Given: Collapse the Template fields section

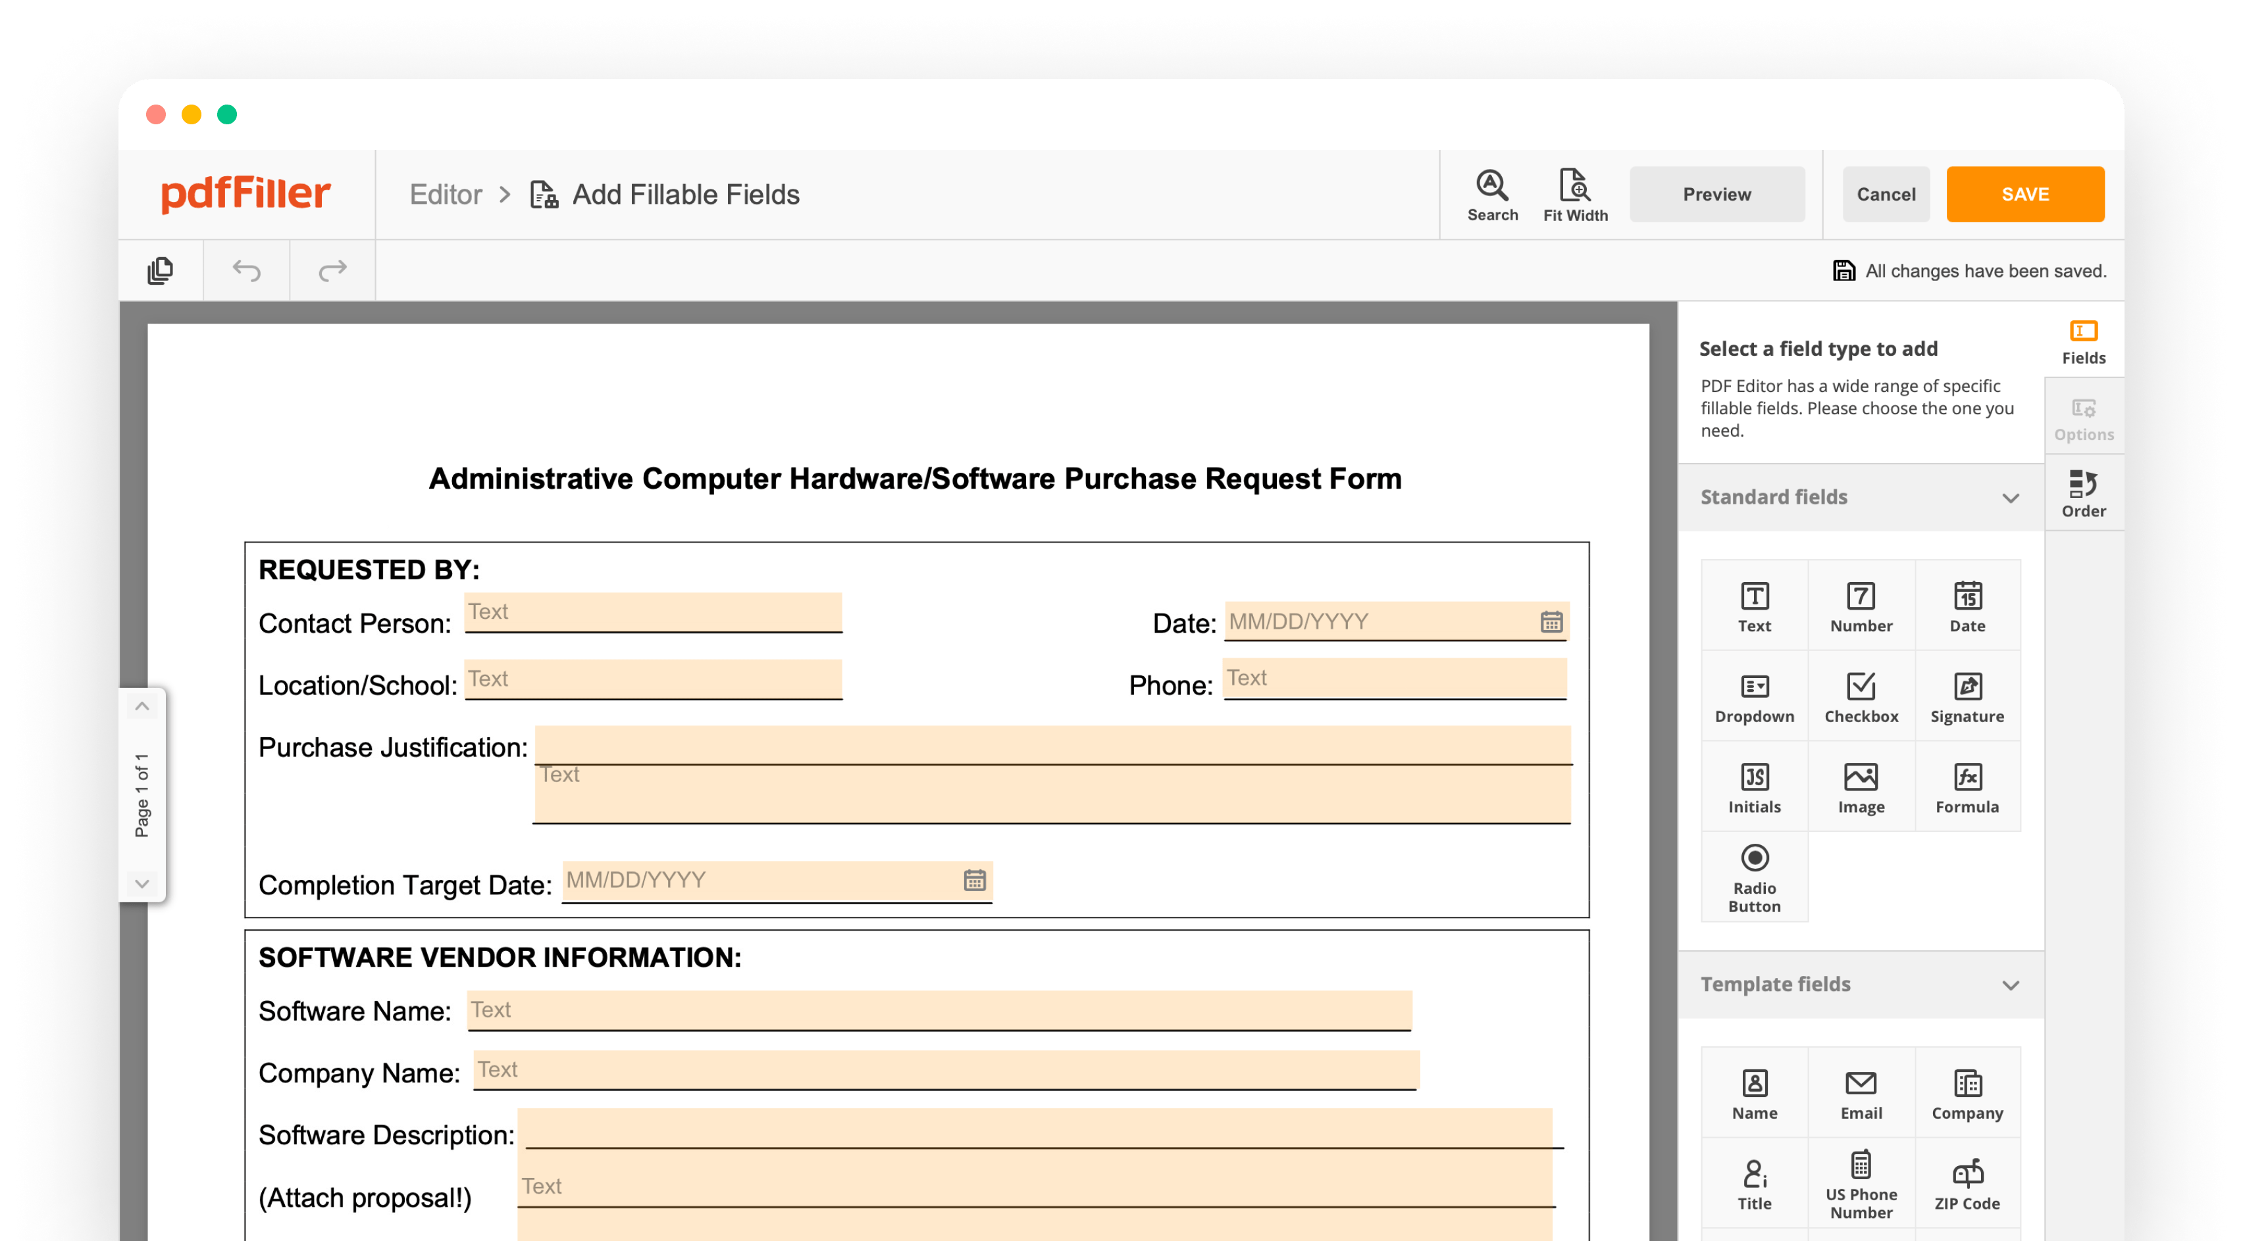Looking at the screenshot, I should tap(2011, 985).
